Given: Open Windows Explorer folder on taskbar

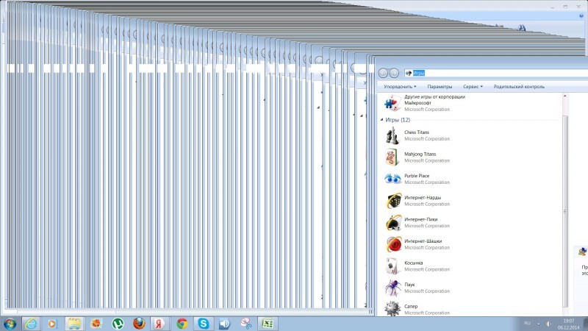Looking at the screenshot, I should pyautogui.click(x=74, y=324).
